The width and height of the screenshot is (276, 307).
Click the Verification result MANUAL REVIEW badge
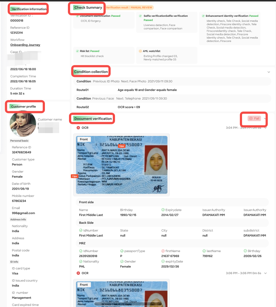[x=129, y=7]
